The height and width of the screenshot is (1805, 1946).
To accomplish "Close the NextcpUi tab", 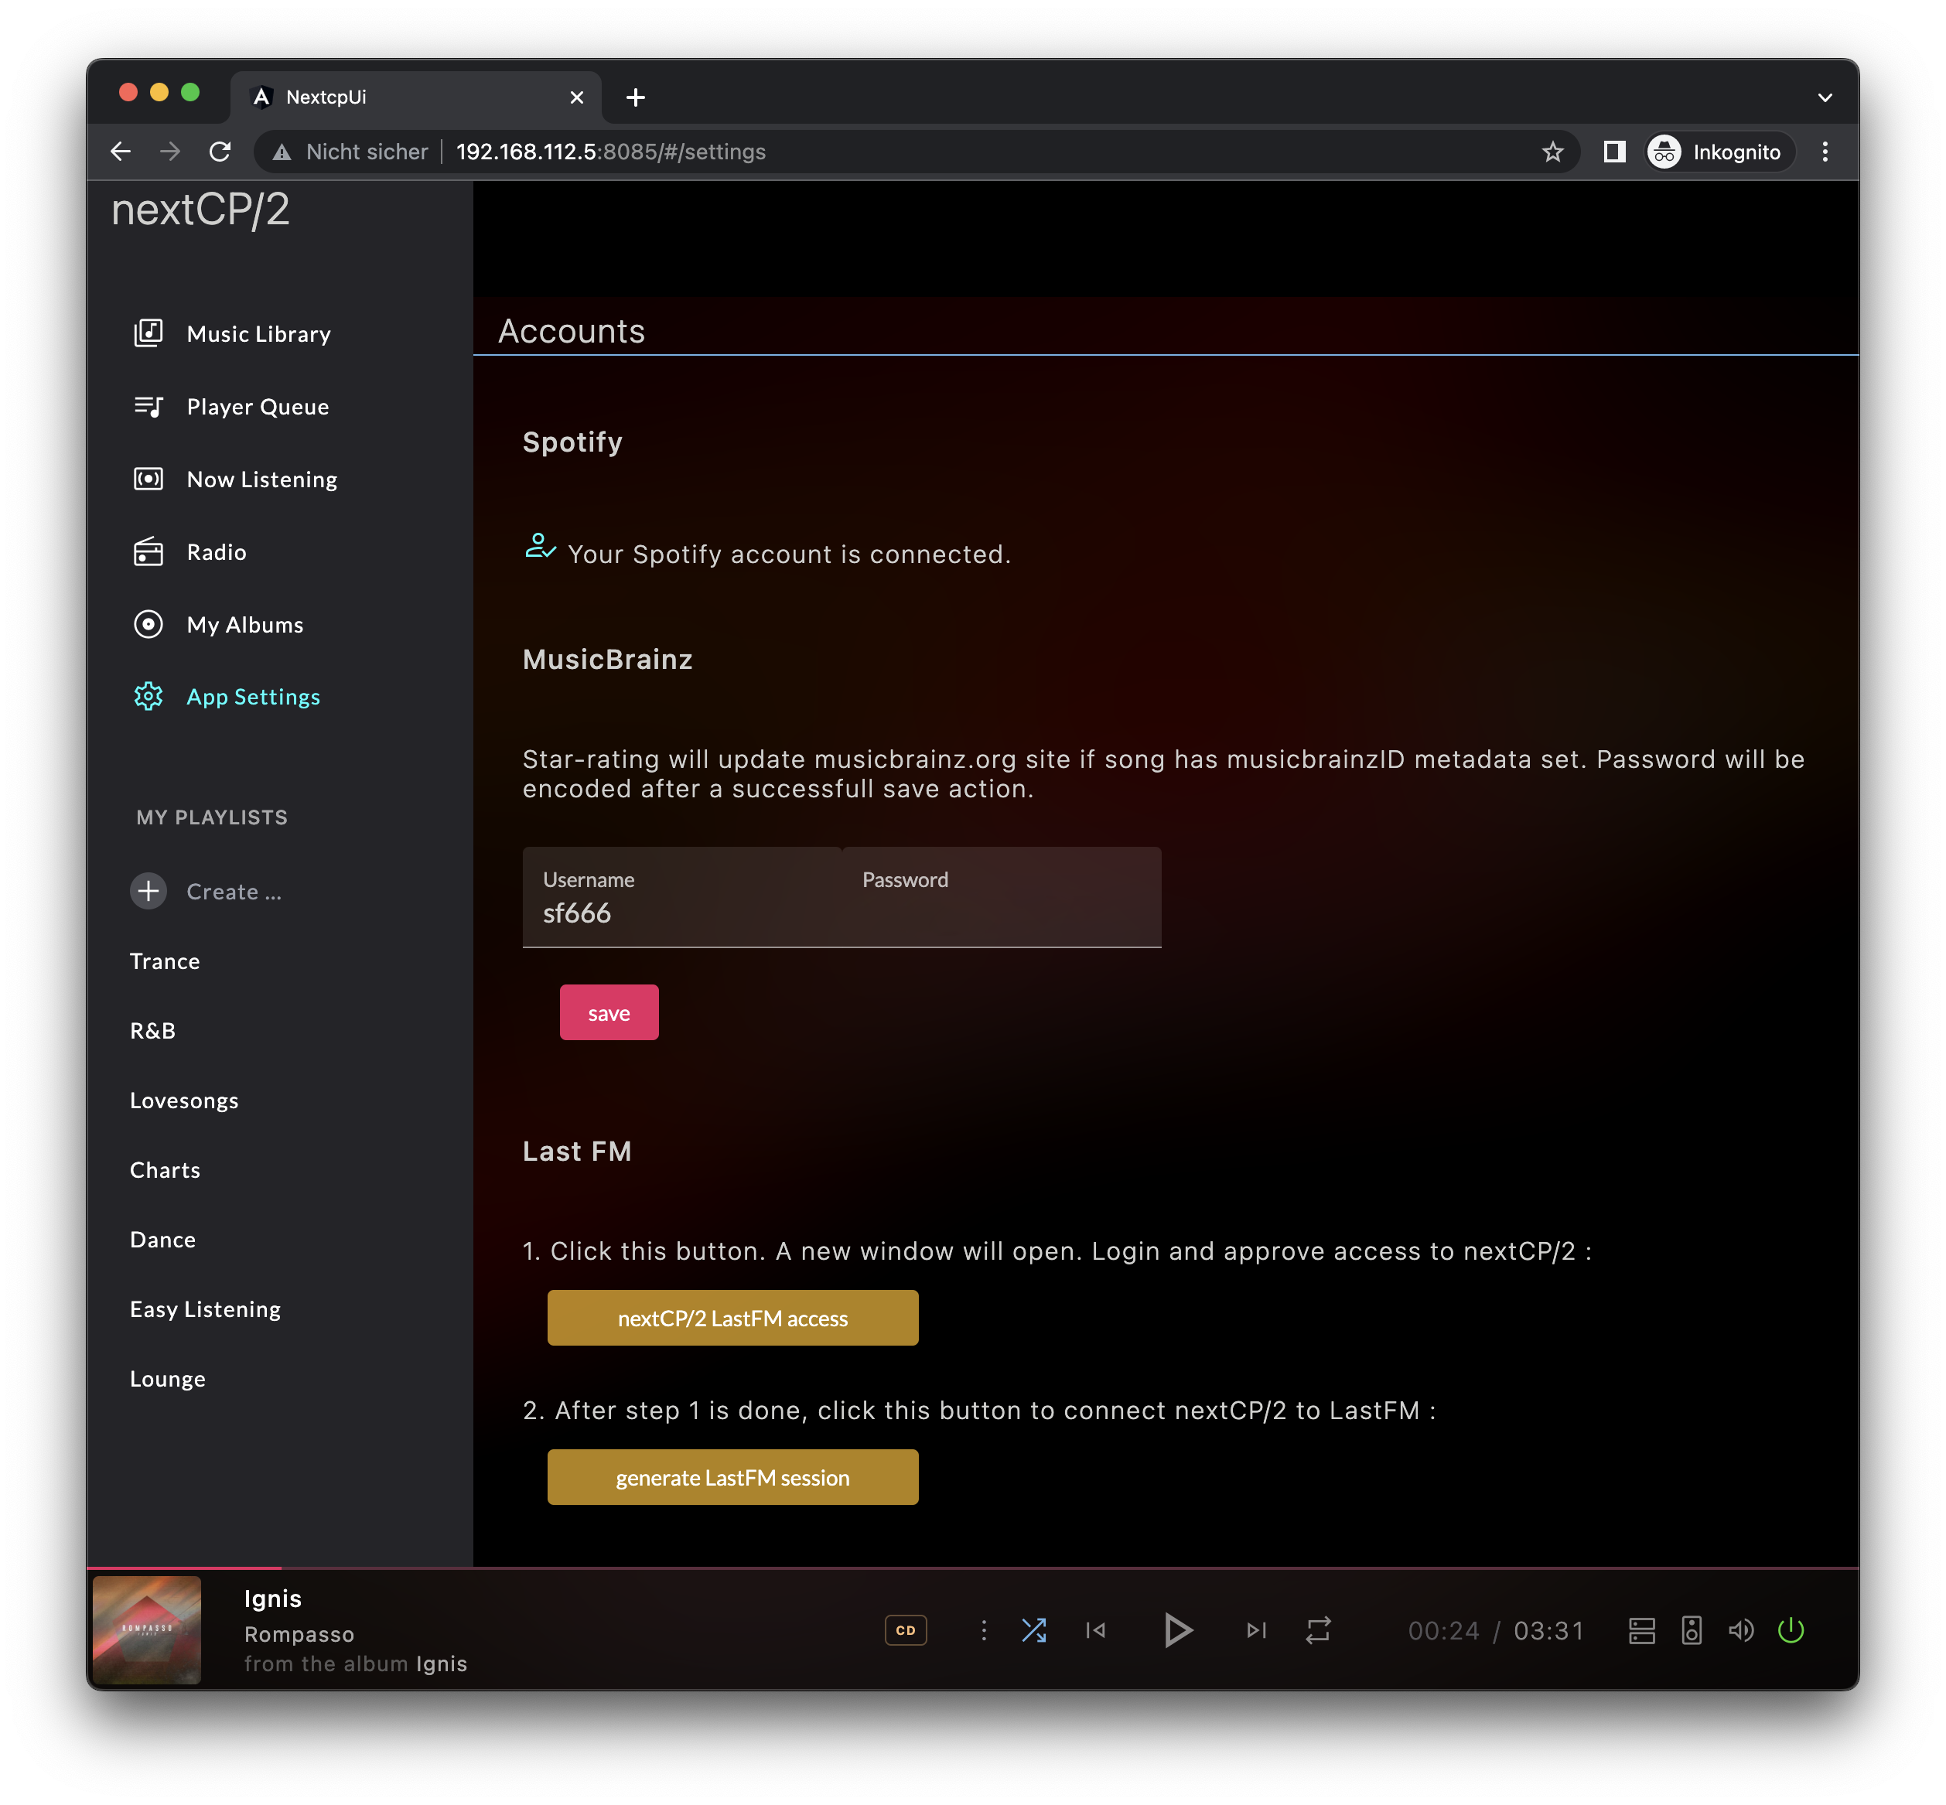I will coord(576,97).
